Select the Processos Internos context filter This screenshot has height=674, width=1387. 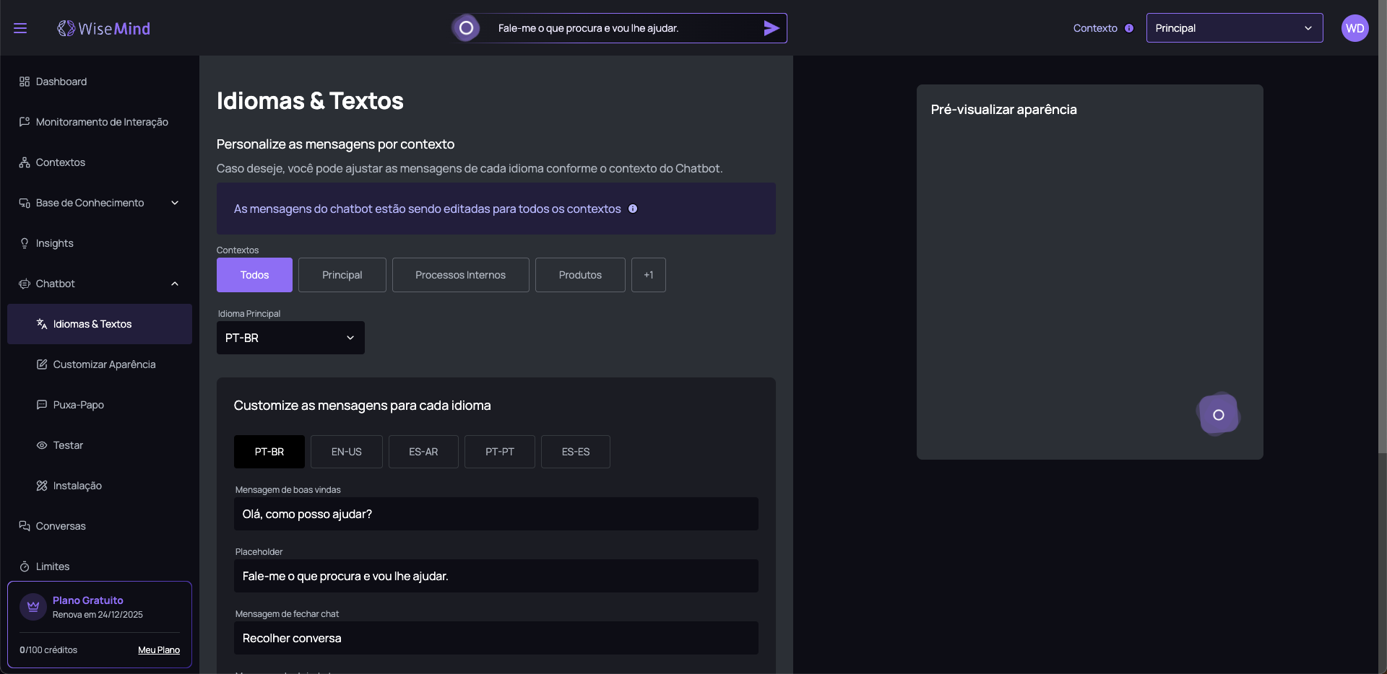click(x=460, y=275)
